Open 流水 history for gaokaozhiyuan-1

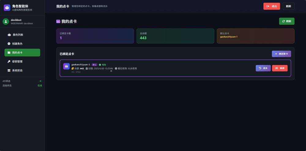263,68
